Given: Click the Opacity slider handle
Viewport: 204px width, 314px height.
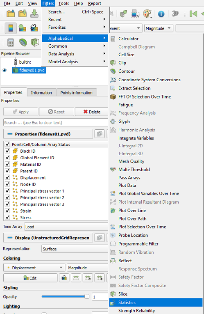Looking at the screenshot, I should pos(87,296).
